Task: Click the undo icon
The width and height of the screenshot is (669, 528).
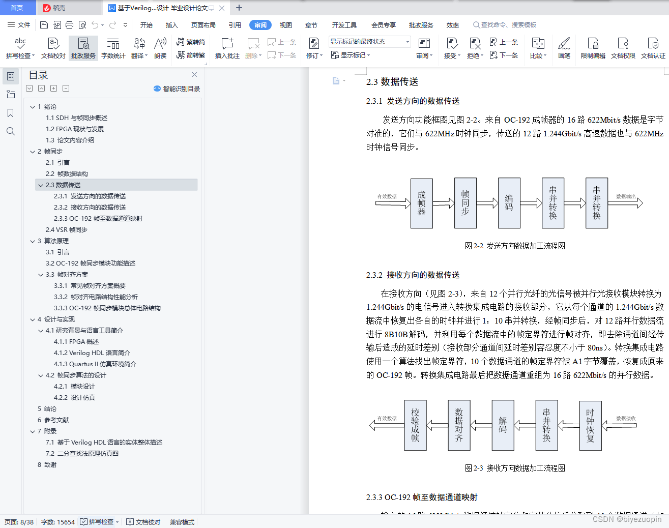Action: [95, 25]
